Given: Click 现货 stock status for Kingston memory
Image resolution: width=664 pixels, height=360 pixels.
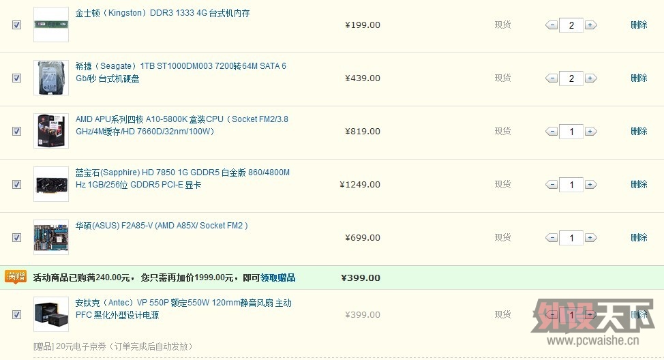Looking at the screenshot, I should (x=502, y=25).
